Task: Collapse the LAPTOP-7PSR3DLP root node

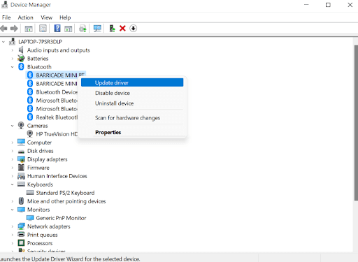Action: 3,42
